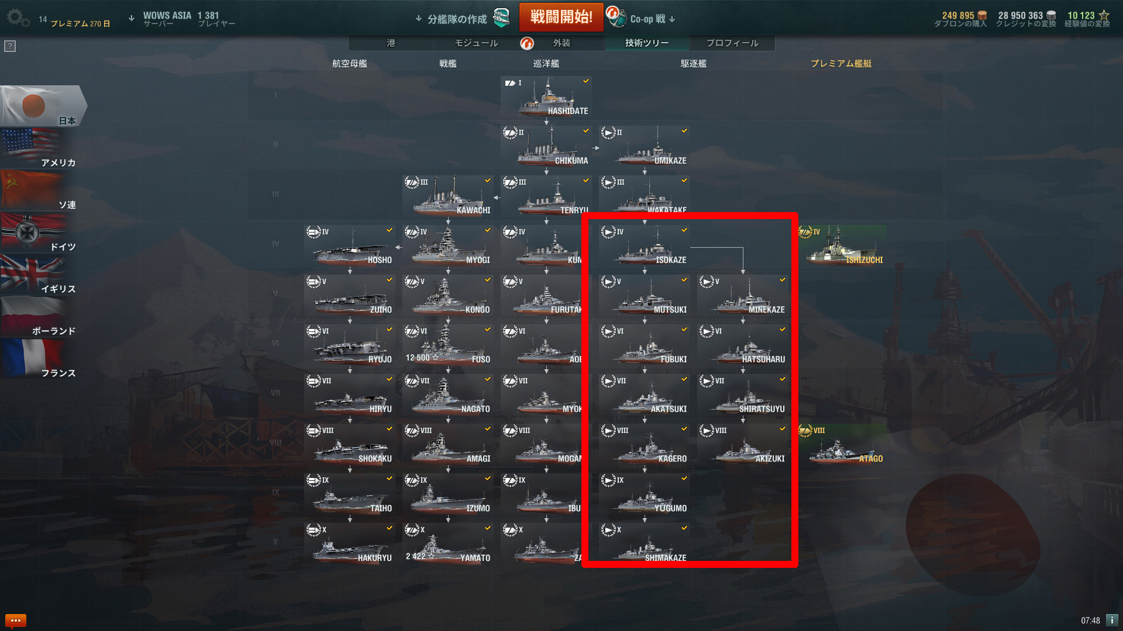Click the doubloon purchase link

point(960,19)
